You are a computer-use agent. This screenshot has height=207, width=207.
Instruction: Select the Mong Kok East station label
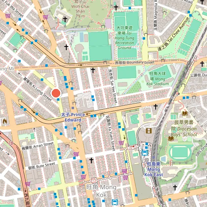pyautogui.click(x=154, y=169)
